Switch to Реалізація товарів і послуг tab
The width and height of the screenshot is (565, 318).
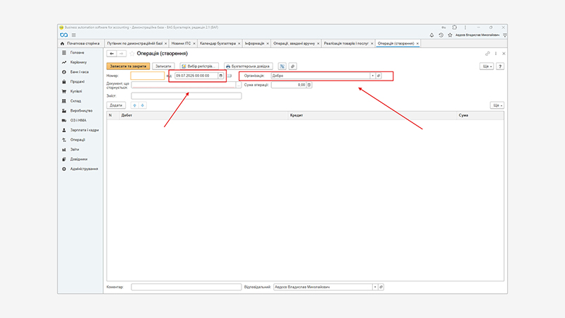point(346,43)
